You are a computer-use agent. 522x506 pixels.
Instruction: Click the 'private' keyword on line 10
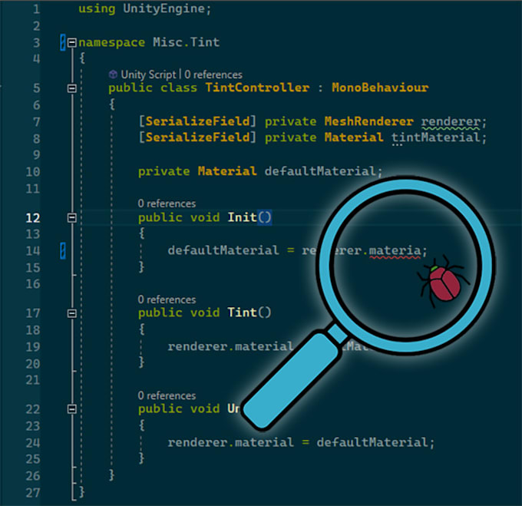(x=164, y=171)
